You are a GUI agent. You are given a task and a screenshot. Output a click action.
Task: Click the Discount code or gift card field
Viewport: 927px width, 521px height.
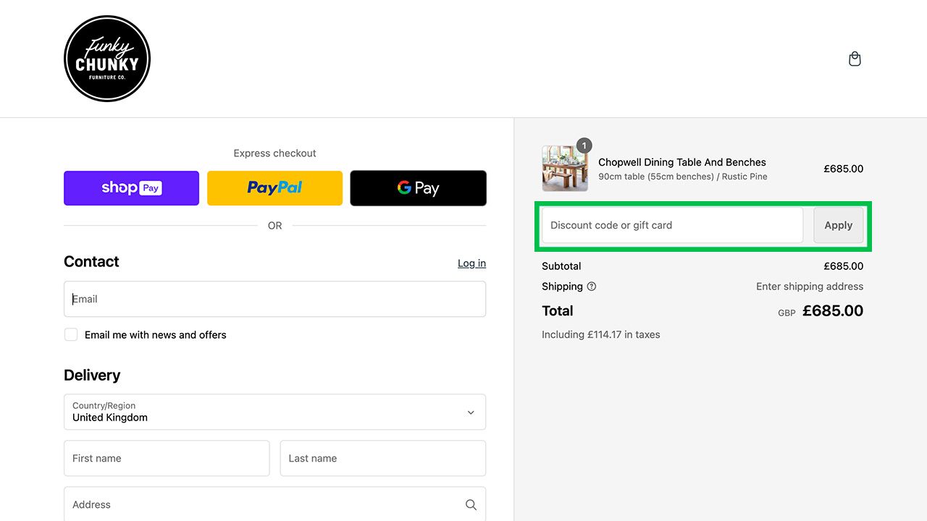click(672, 225)
